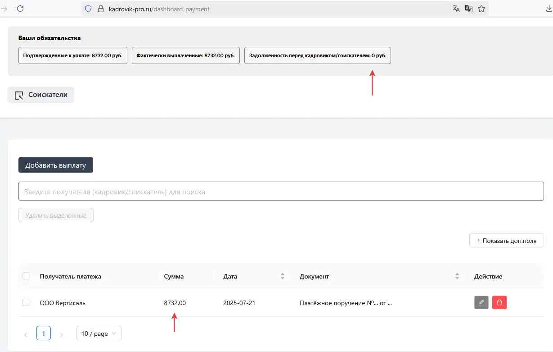Edit the ООО Вертикаль payment with pencil icon
This screenshot has height=352, width=553.
click(481, 302)
